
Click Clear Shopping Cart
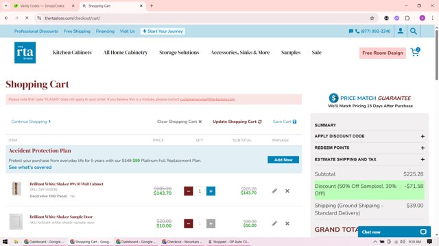[180, 122]
